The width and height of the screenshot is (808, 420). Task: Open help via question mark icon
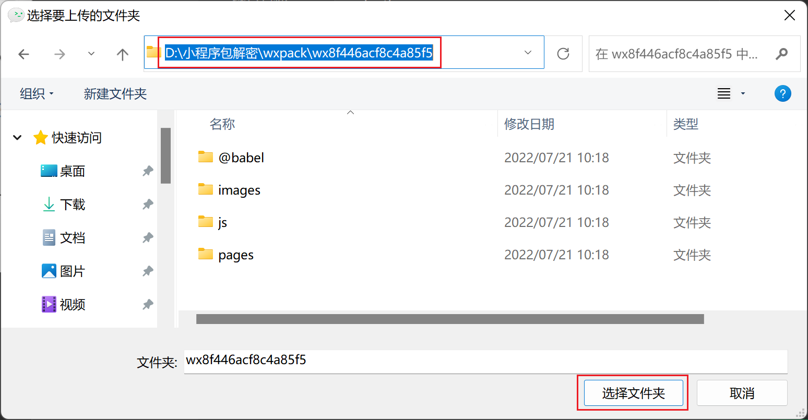point(782,94)
